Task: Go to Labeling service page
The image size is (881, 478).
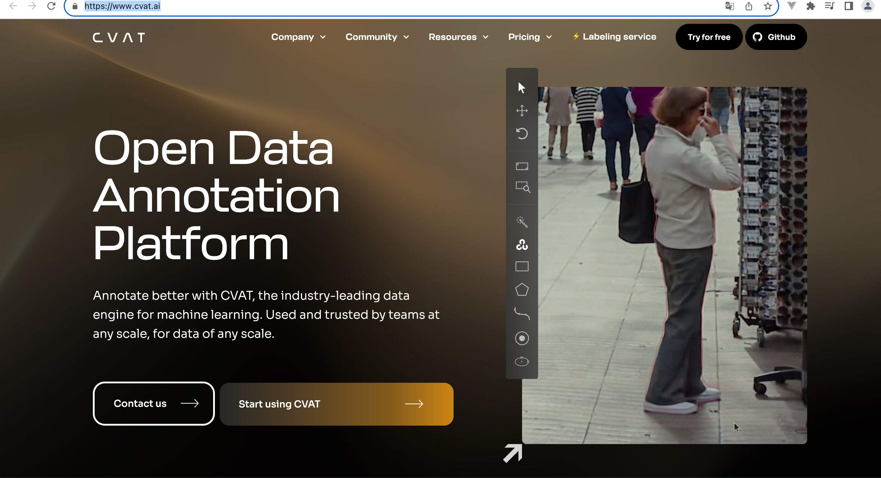Action: point(614,37)
